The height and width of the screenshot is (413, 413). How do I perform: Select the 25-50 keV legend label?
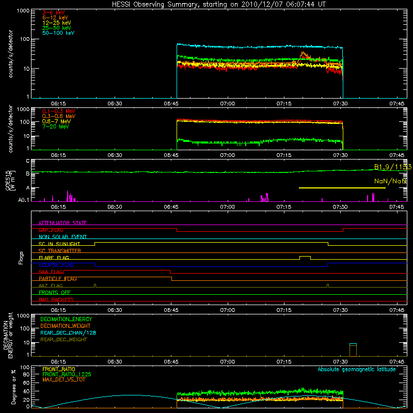57,28
